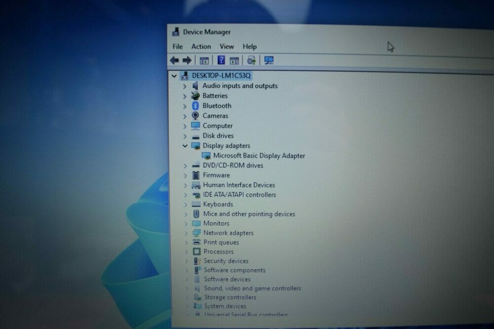Open the File menu
Image resolution: width=494 pixels, height=329 pixels.
pos(178,46)
